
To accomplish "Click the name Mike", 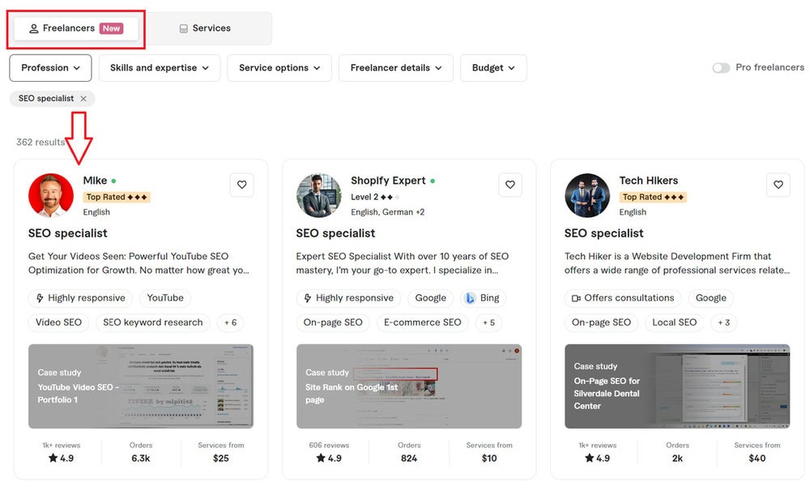I will click(95, 181).
